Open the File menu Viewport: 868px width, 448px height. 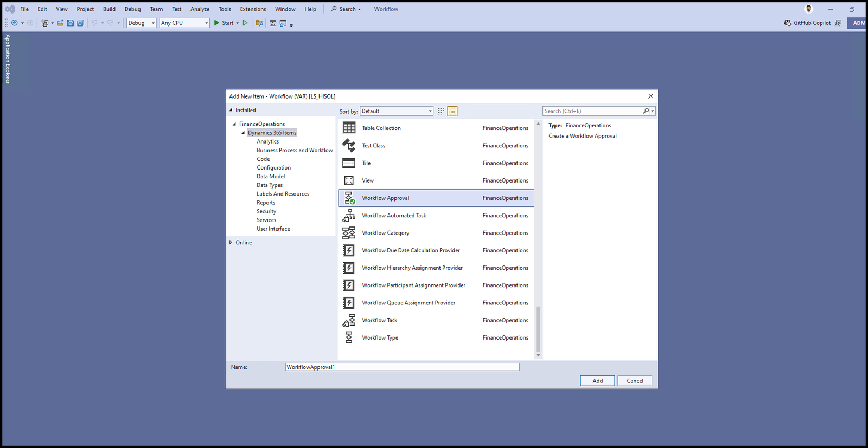pyautogui.click(x=24, y=9)
